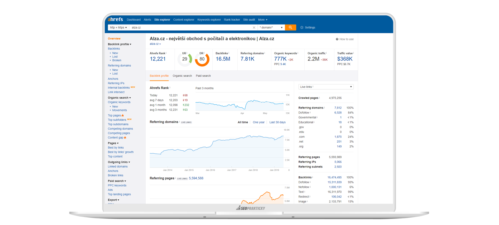The width and height of the screenshot is (499, 225).
Task: Open Backlinks in the sidebar
Action: coord(114,49)
